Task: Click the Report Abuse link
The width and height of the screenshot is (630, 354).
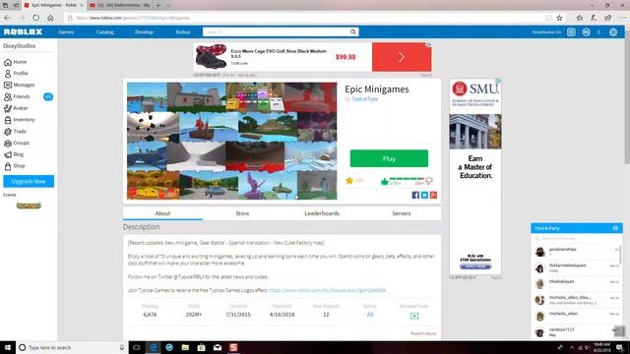Action: point(423,333)
